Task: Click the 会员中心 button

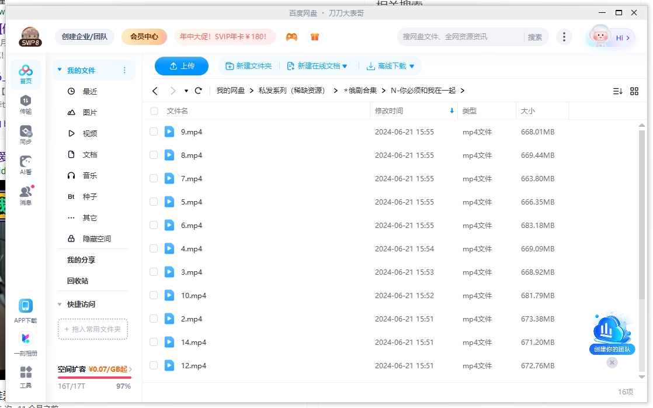Action: (x=144, y=36)
